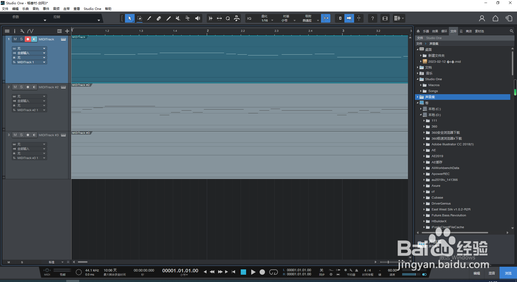Click the transport record button

tap(262, 272)
